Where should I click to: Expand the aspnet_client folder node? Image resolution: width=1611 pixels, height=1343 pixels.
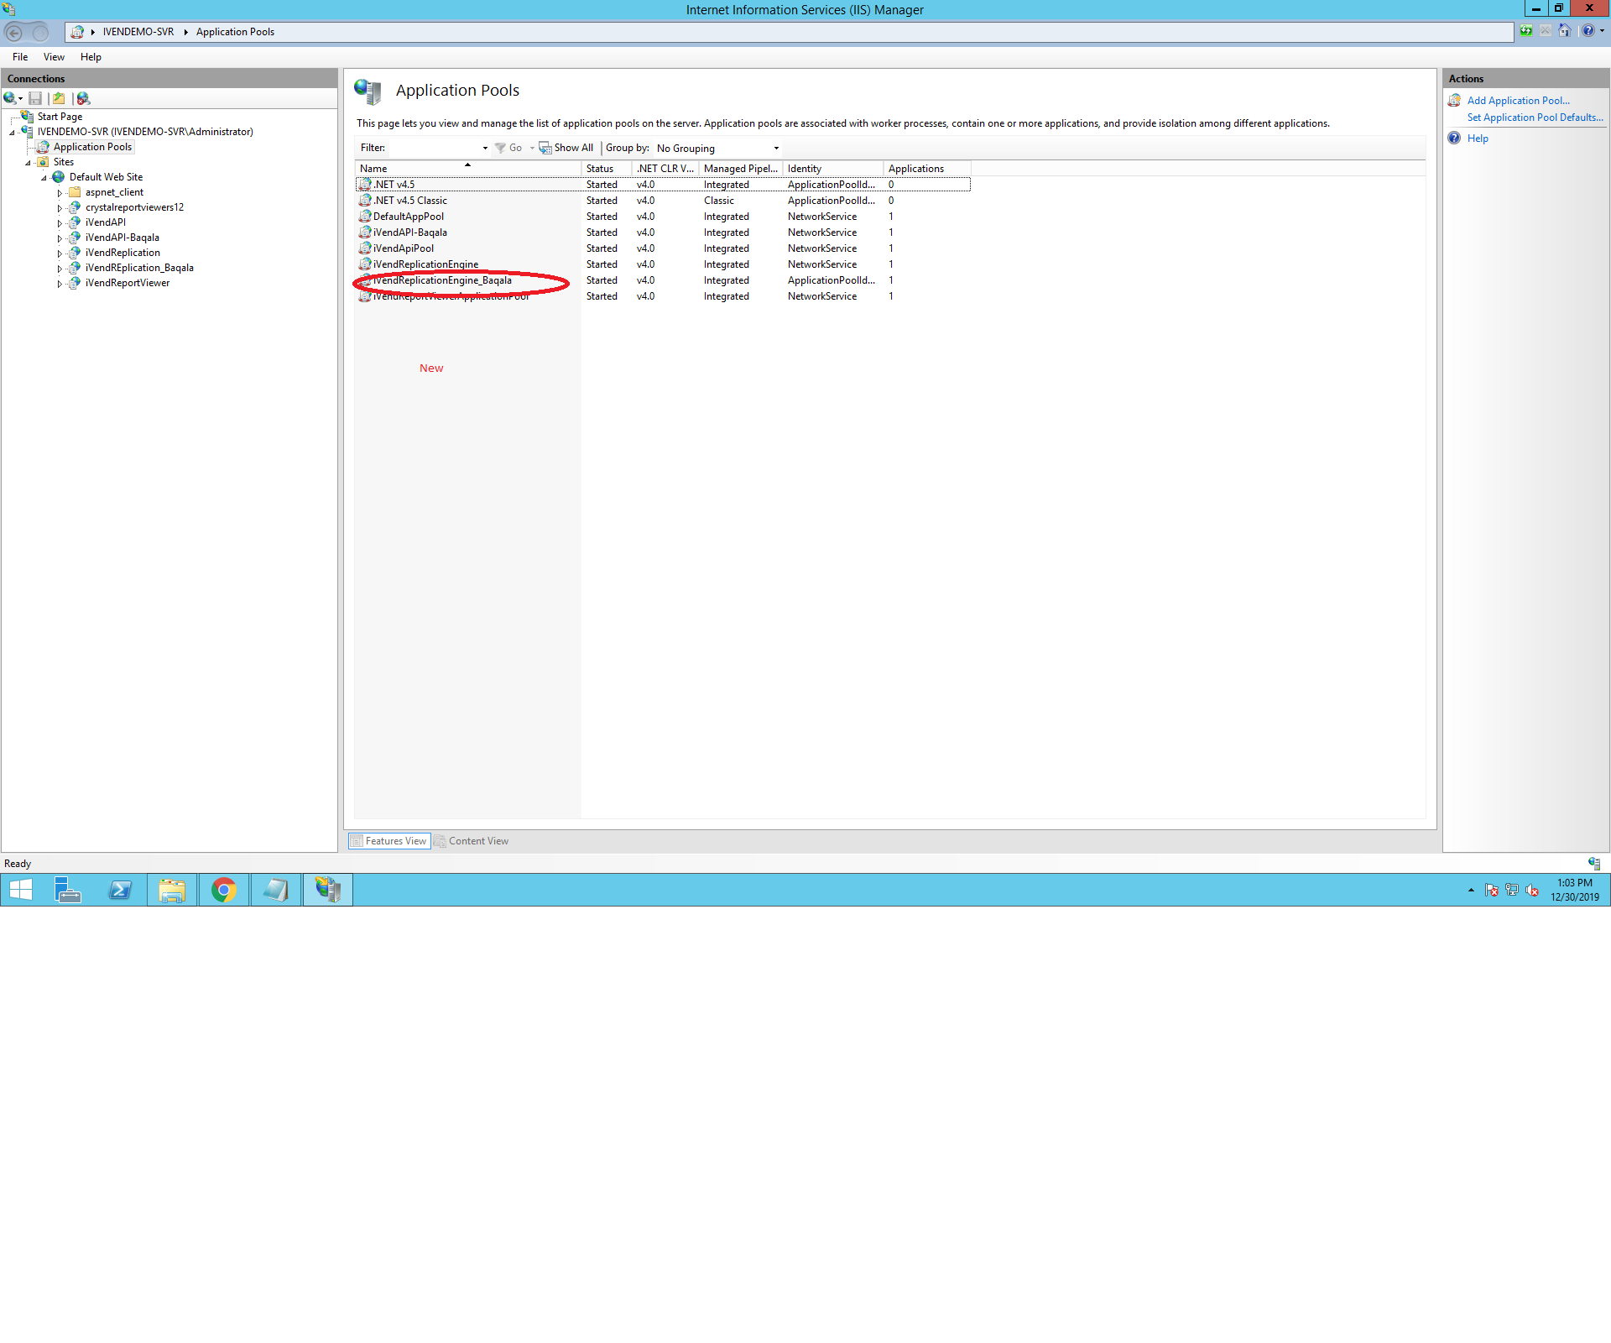tap(60, 193)
